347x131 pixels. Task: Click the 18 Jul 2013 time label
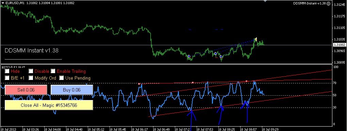tap(8, 129)
